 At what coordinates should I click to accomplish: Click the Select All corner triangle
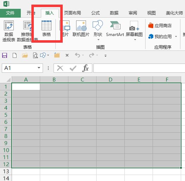point(8,80)
